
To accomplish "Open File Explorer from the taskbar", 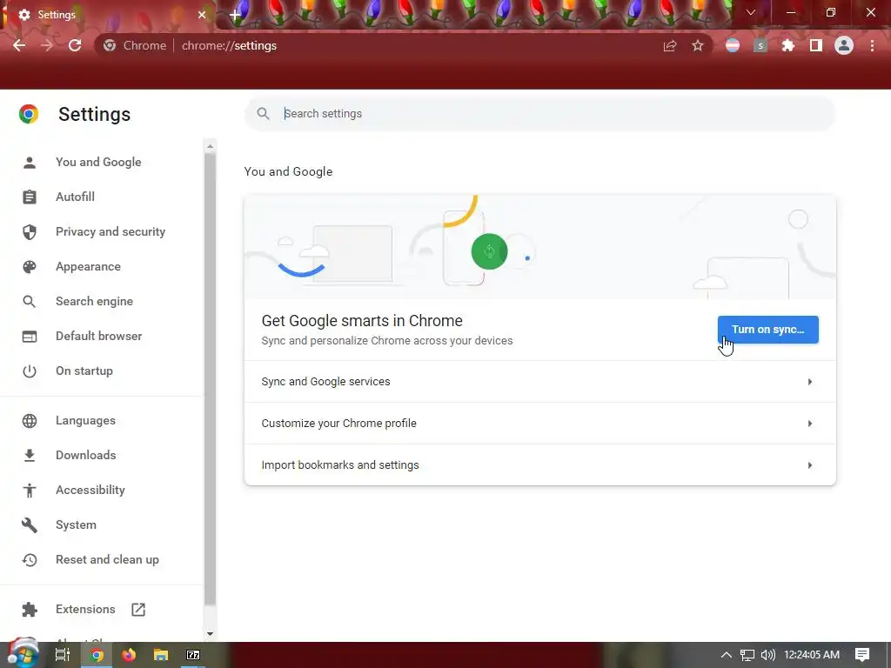I will pyautogui.click(x=161, y=655).
